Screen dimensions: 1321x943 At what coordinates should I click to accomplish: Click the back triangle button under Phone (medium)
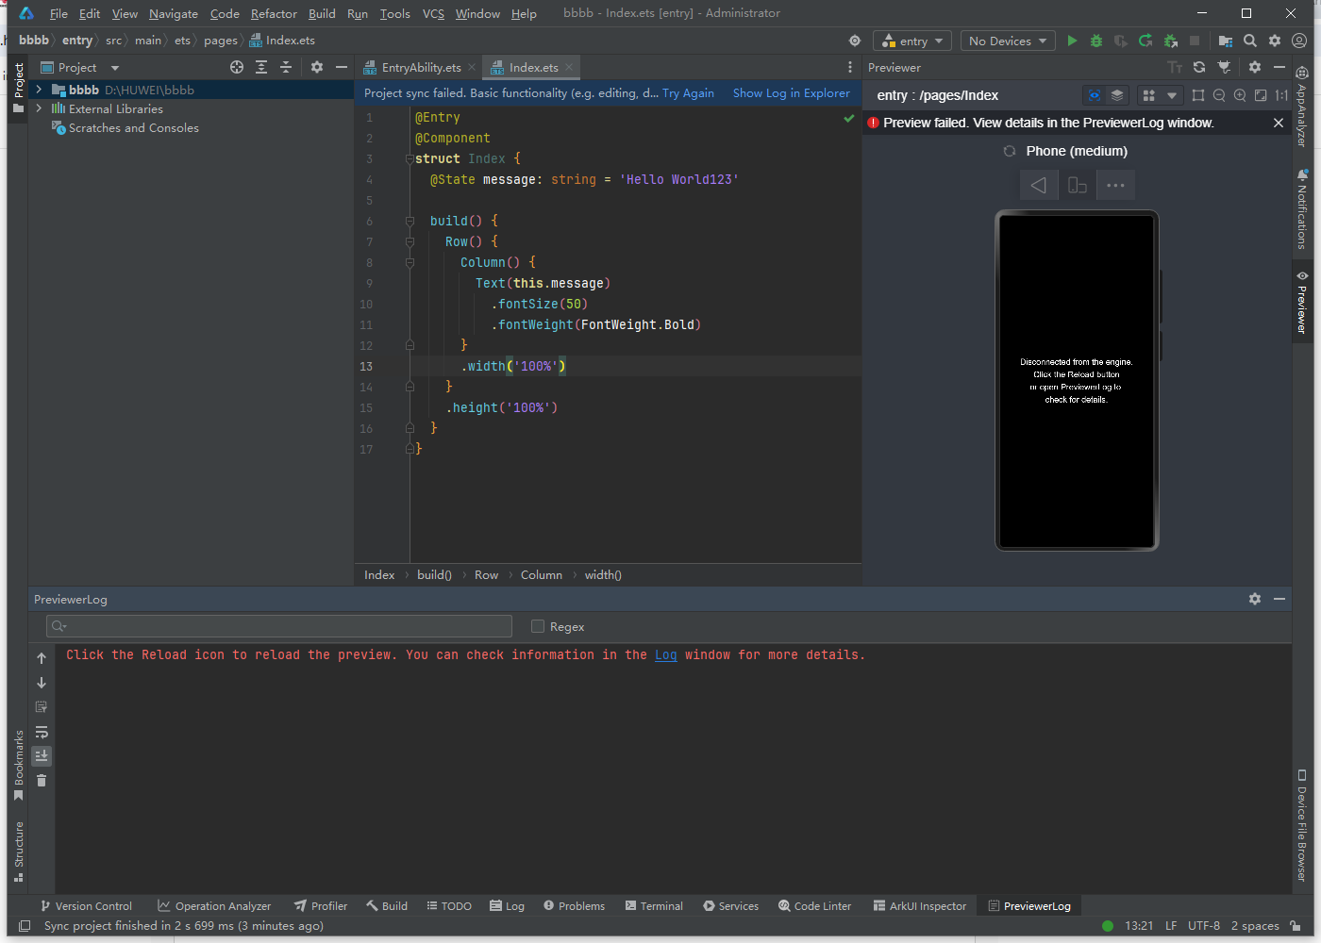point(1038,185)
